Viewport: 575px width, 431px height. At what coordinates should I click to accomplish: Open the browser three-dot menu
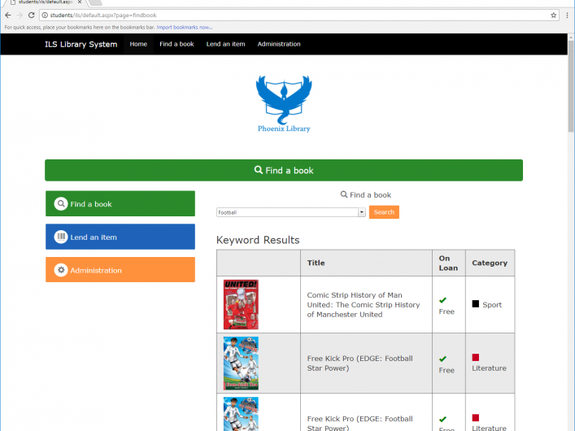[x=567, y=15]
